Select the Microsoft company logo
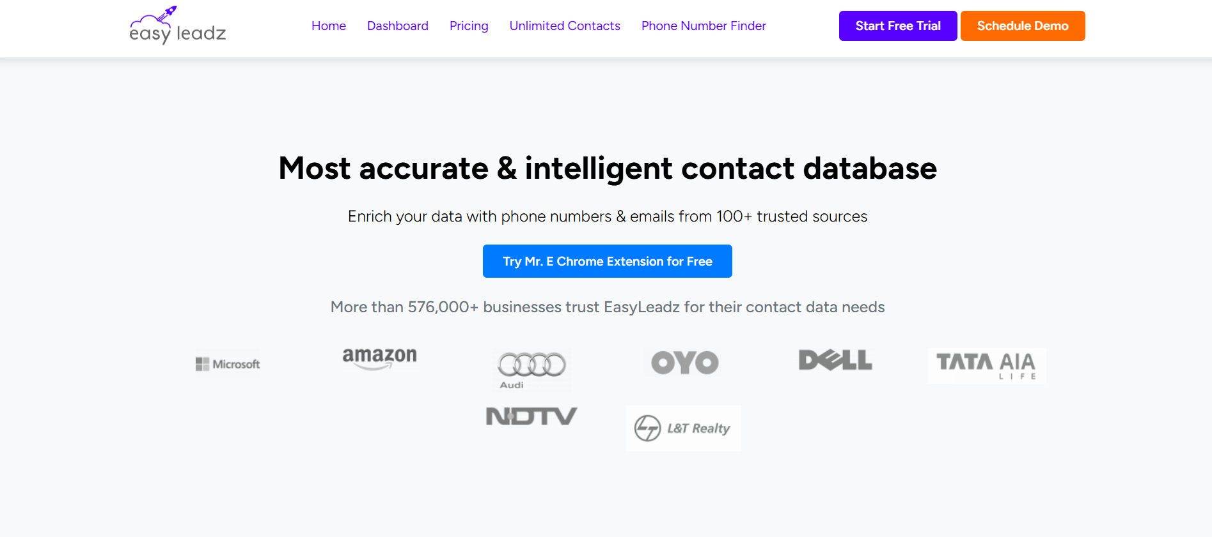This screenshot has width=1212, height=537. [x=227, y=364]
